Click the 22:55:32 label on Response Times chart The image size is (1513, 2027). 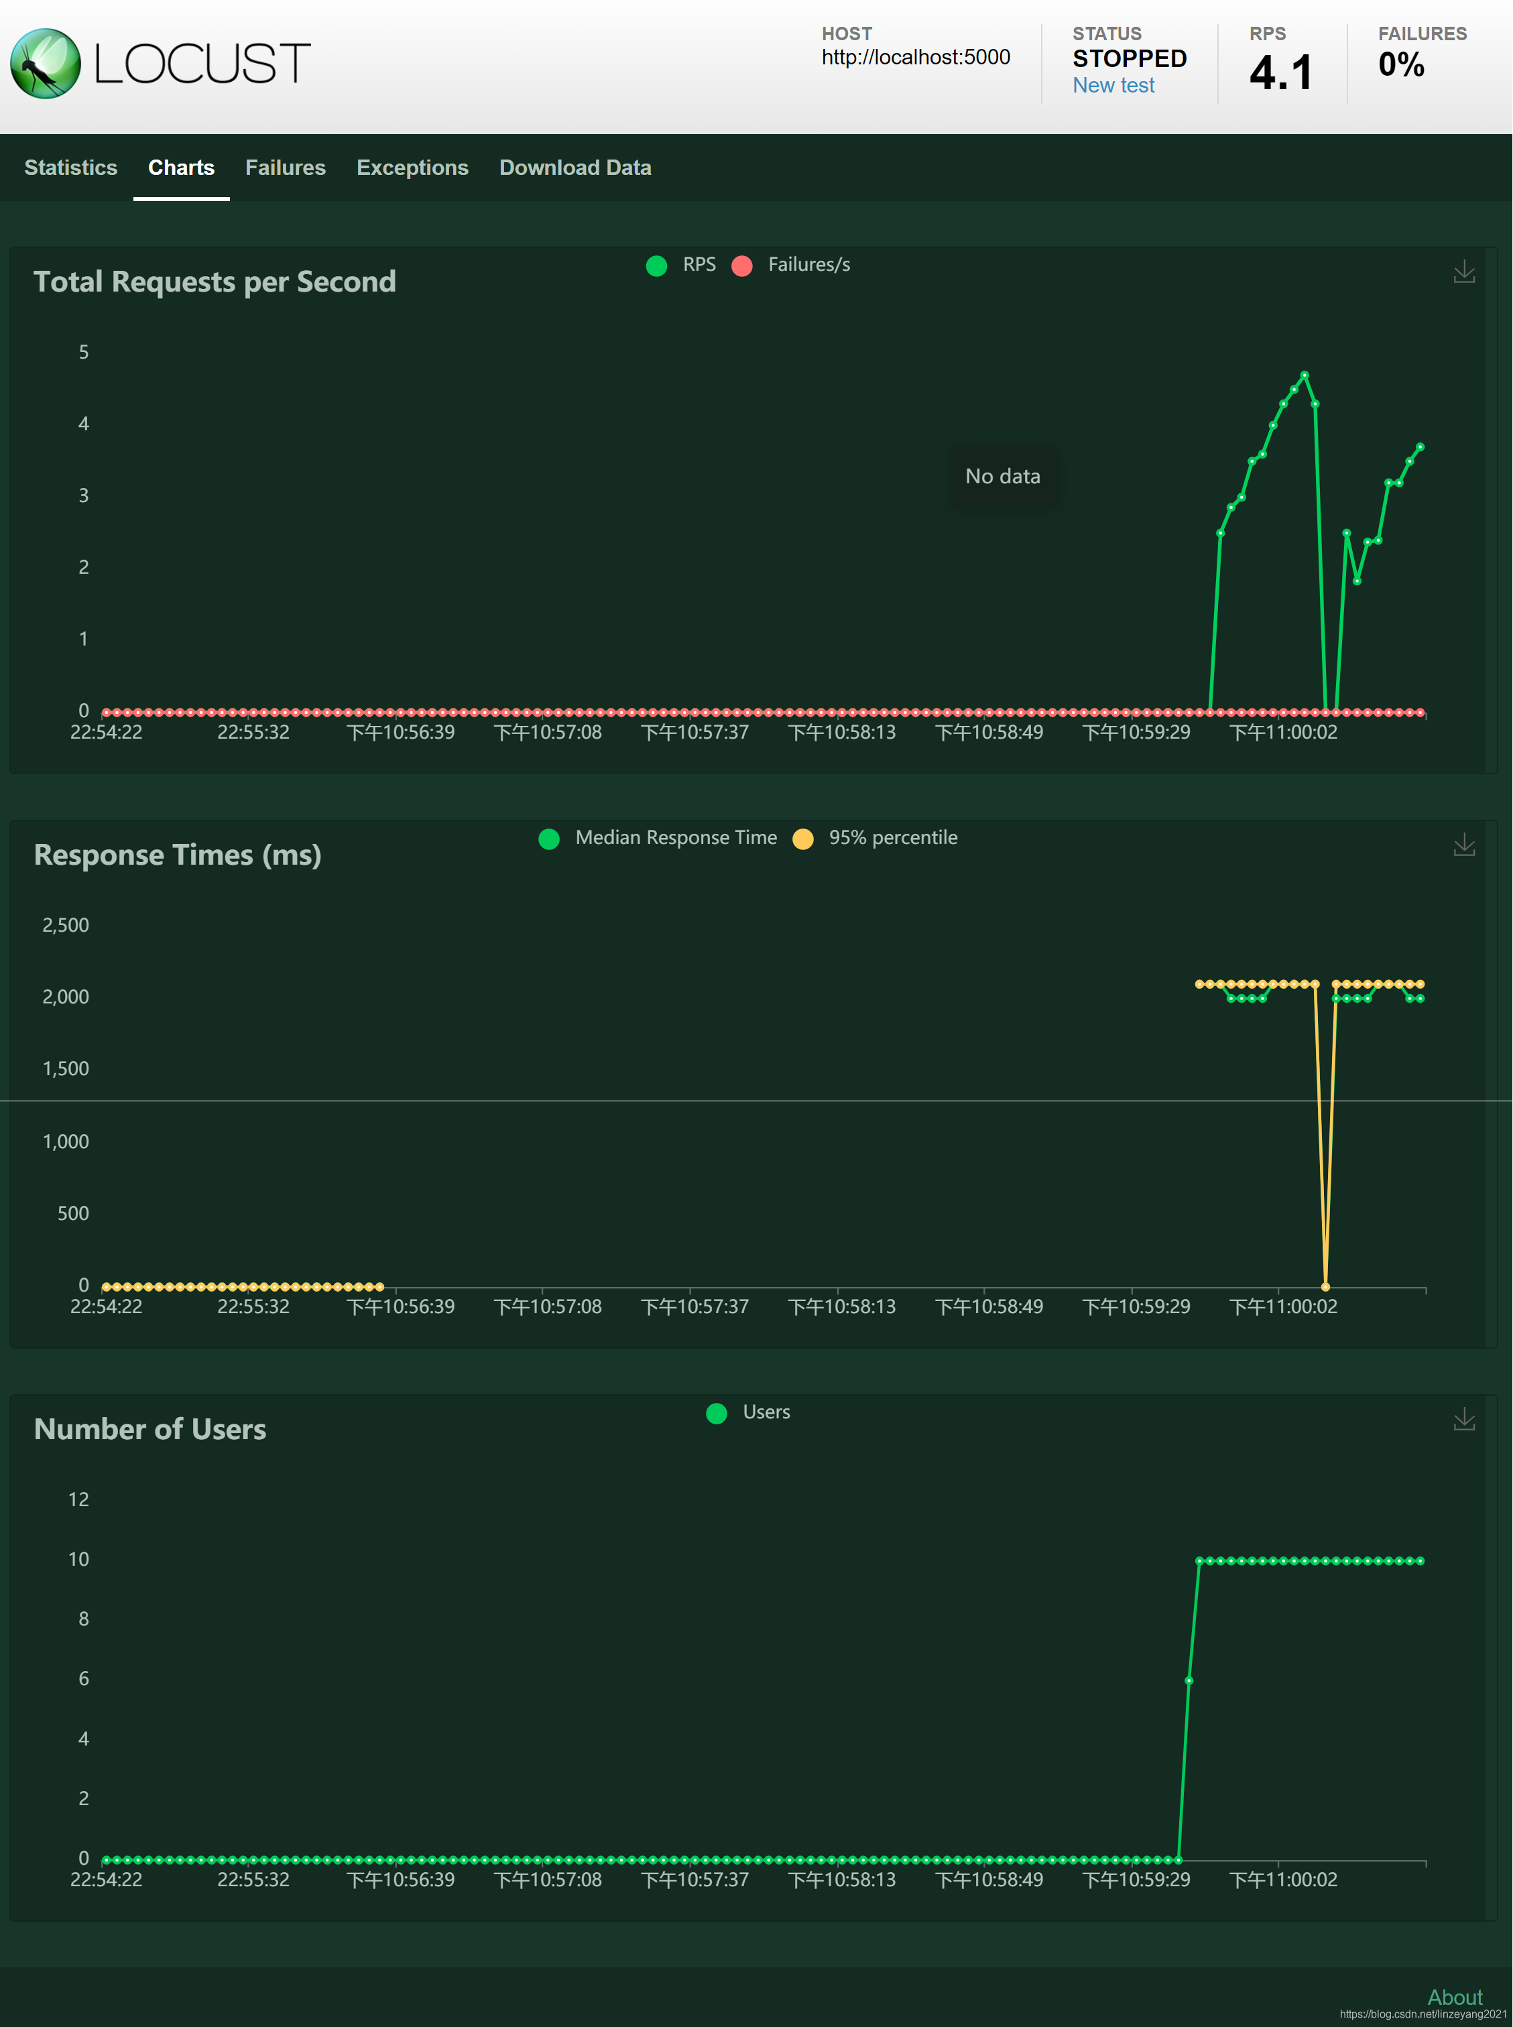pos(253,1306)
